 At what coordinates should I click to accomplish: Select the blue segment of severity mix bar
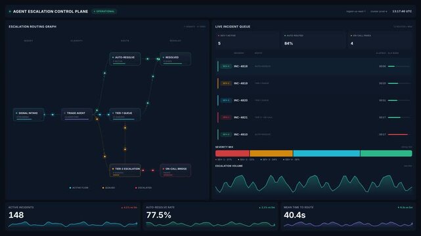click(326, 153)
